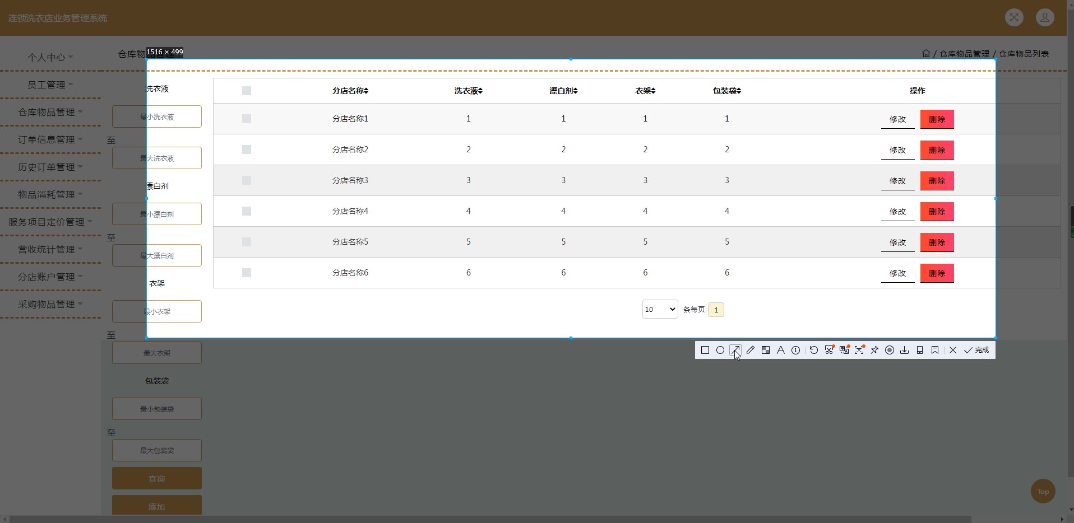Click the bookmark icon in capture toolbar

pos(935,350)
